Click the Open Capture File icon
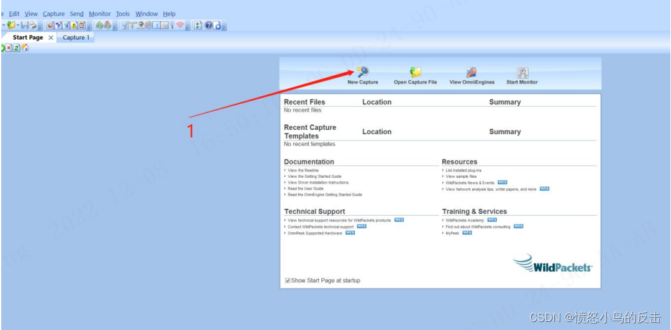This screenshot has height=330, width=671. 415,72
